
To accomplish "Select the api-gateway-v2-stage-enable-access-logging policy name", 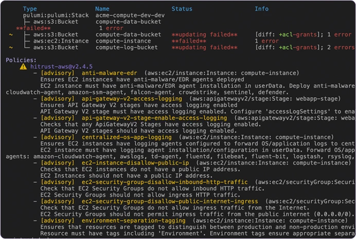I will coord(154,118).
